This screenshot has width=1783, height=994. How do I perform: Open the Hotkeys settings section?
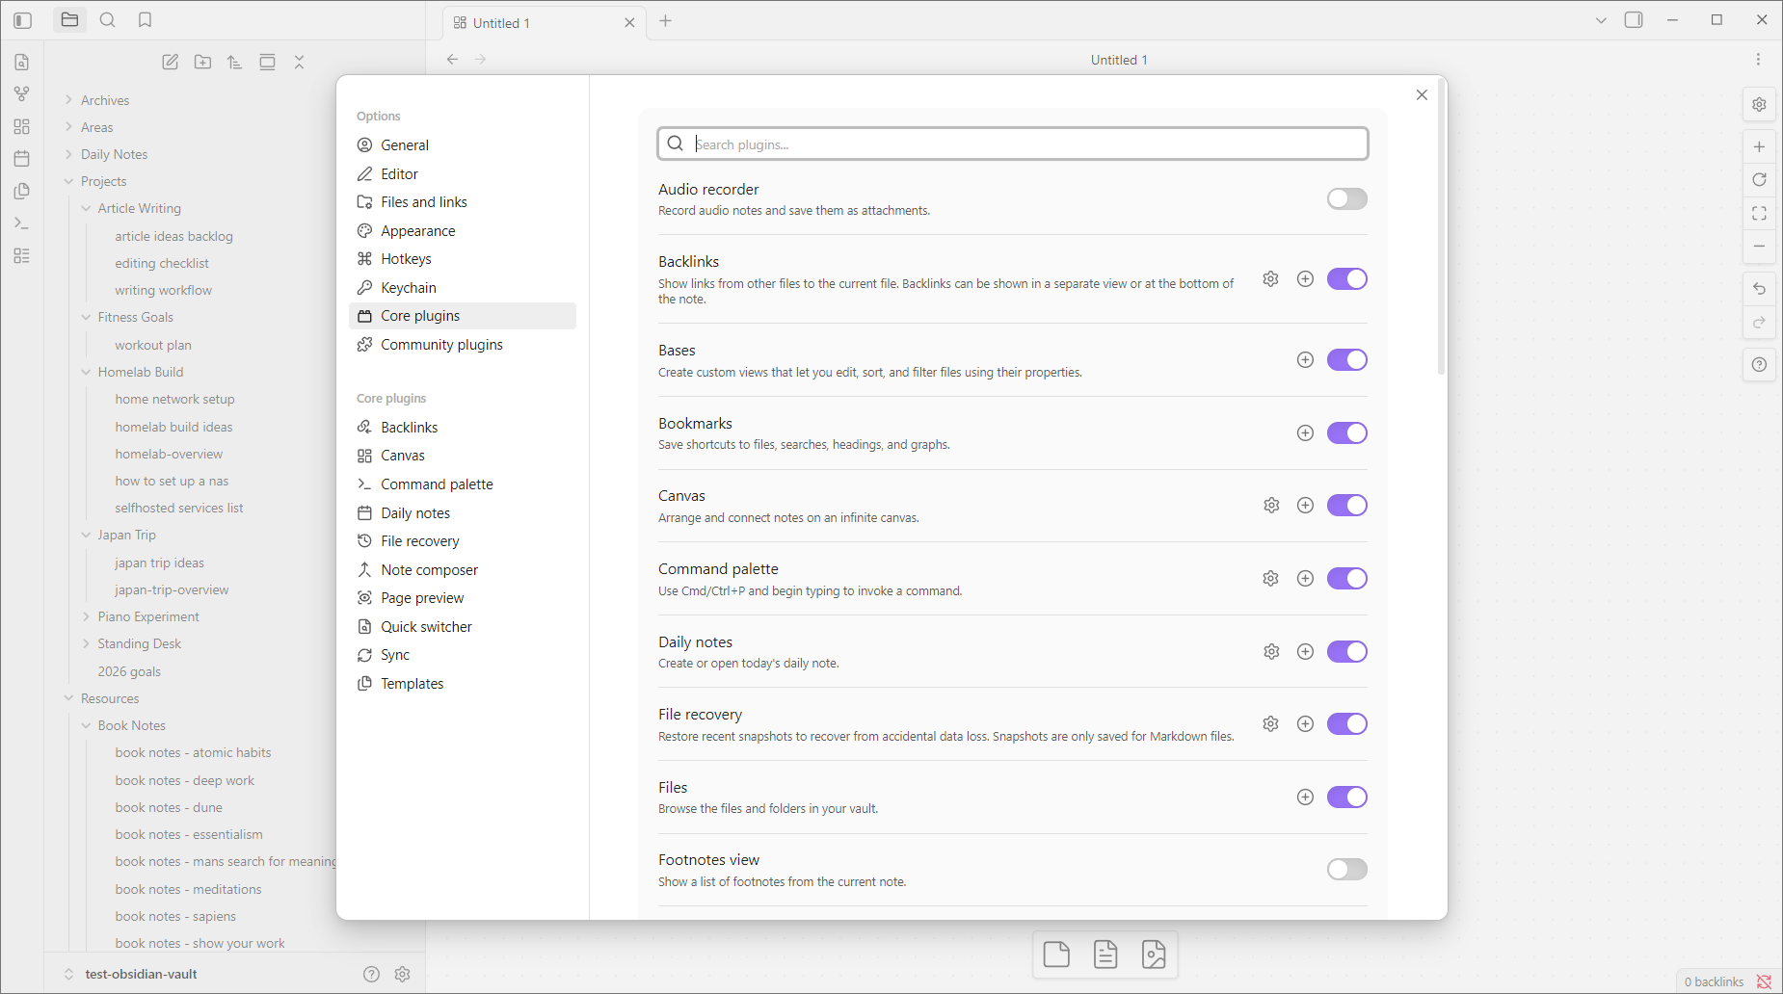(463, 259)
